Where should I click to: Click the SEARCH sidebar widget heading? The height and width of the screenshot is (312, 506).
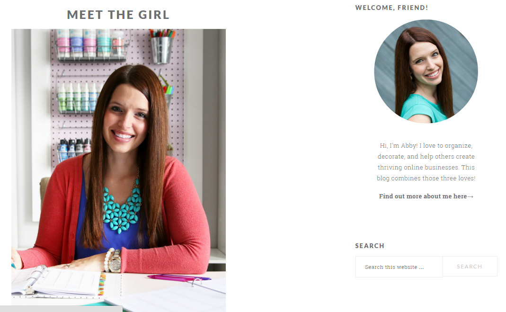point(370,246)
